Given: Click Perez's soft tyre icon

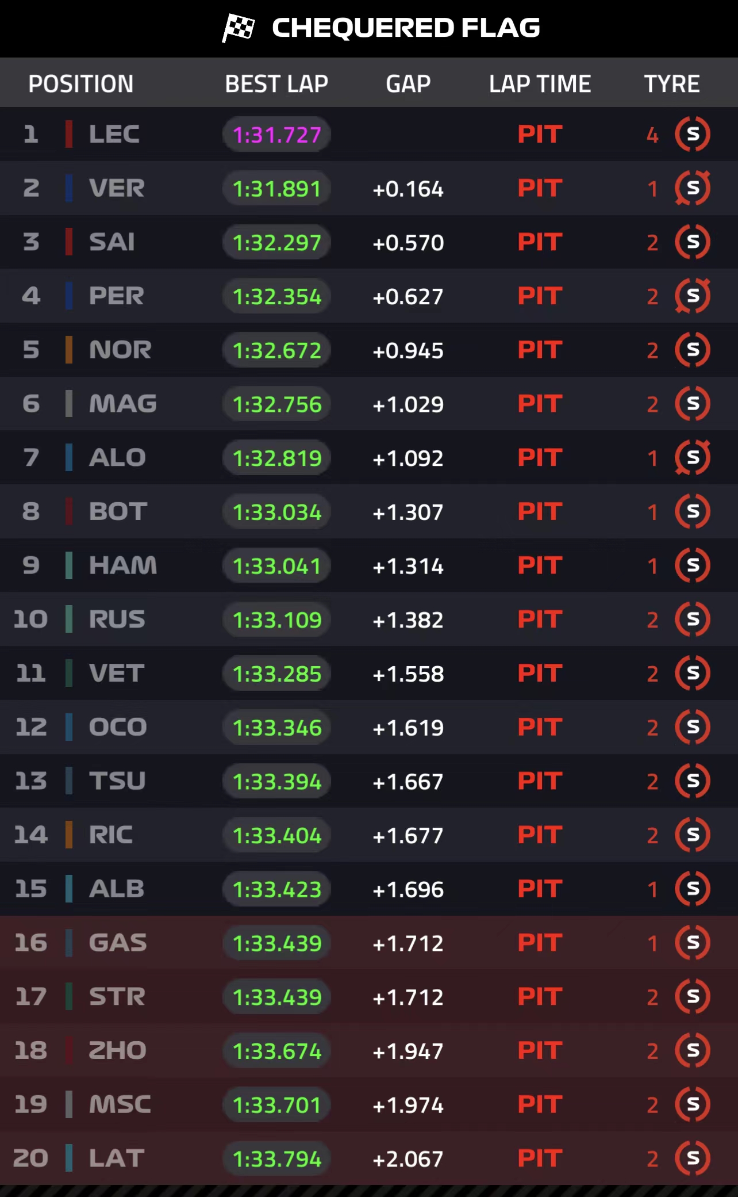Looking at the screenshot, I should [693, 296].
